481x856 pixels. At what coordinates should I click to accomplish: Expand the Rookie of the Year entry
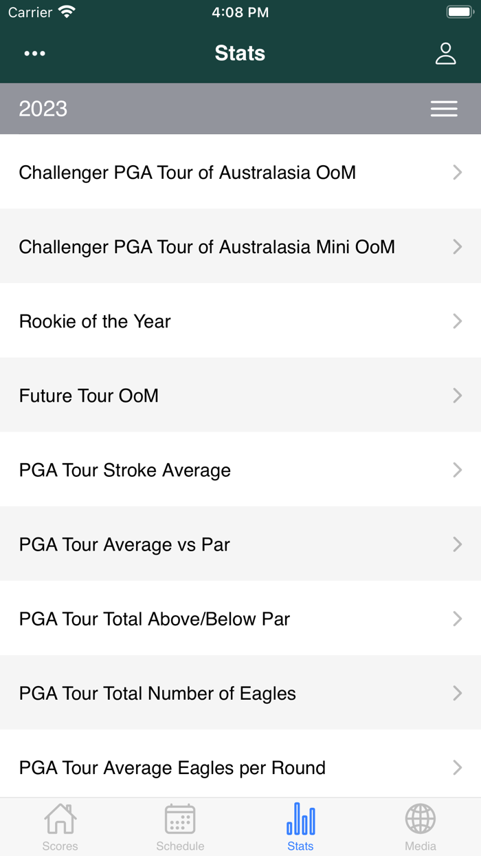click(x=240, y=321)
